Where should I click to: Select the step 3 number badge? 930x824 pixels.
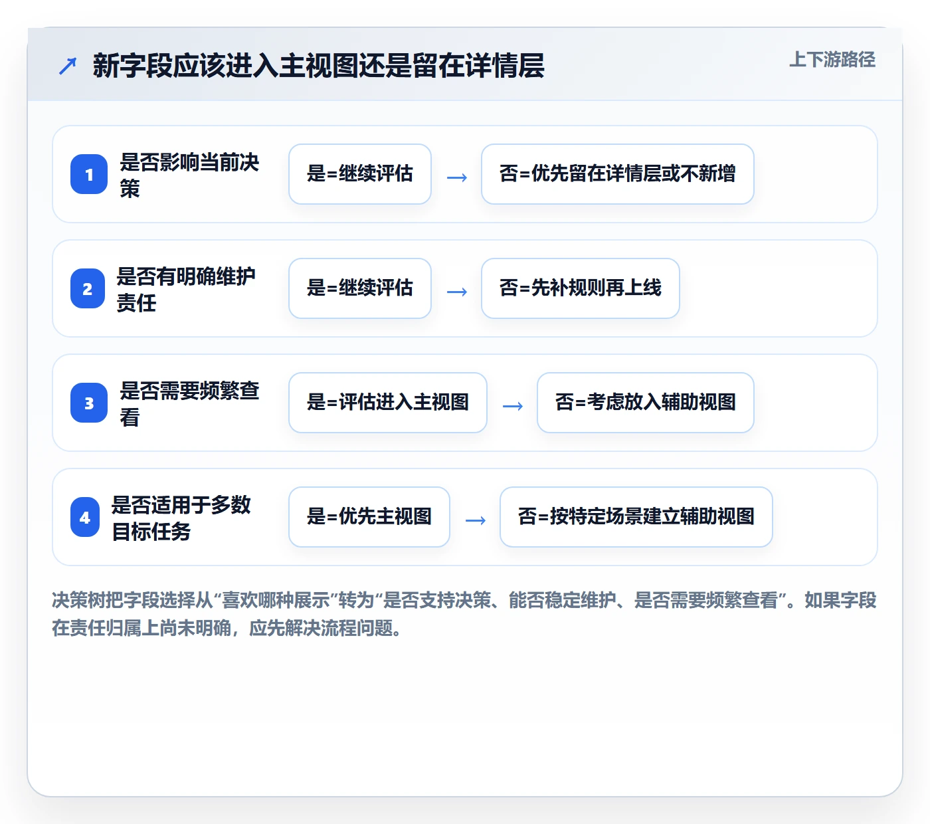pos(89,403)
